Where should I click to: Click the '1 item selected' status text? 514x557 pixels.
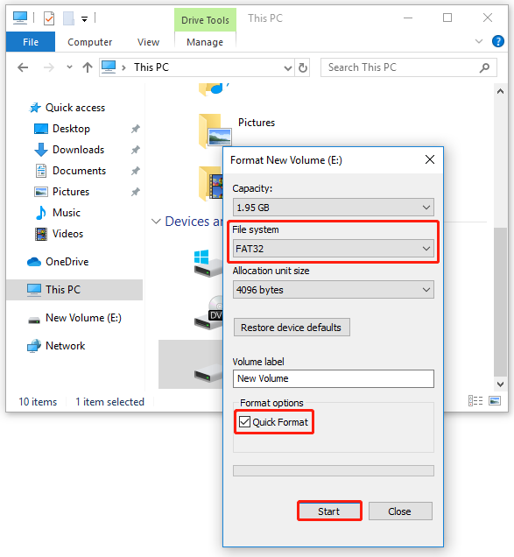[x=109, y=402]
